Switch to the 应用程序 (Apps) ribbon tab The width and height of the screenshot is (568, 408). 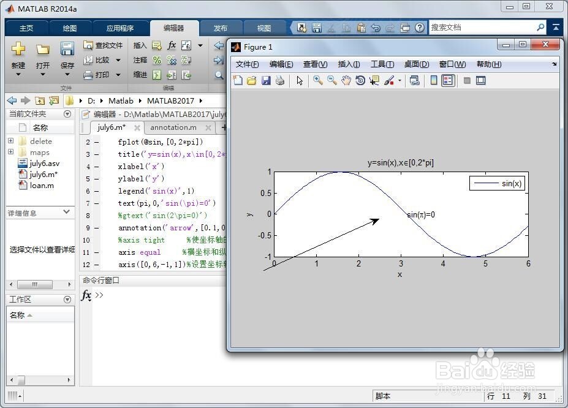tap(120, 28)
